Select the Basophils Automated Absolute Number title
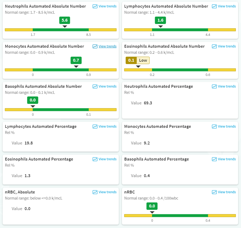 (43, 86)
